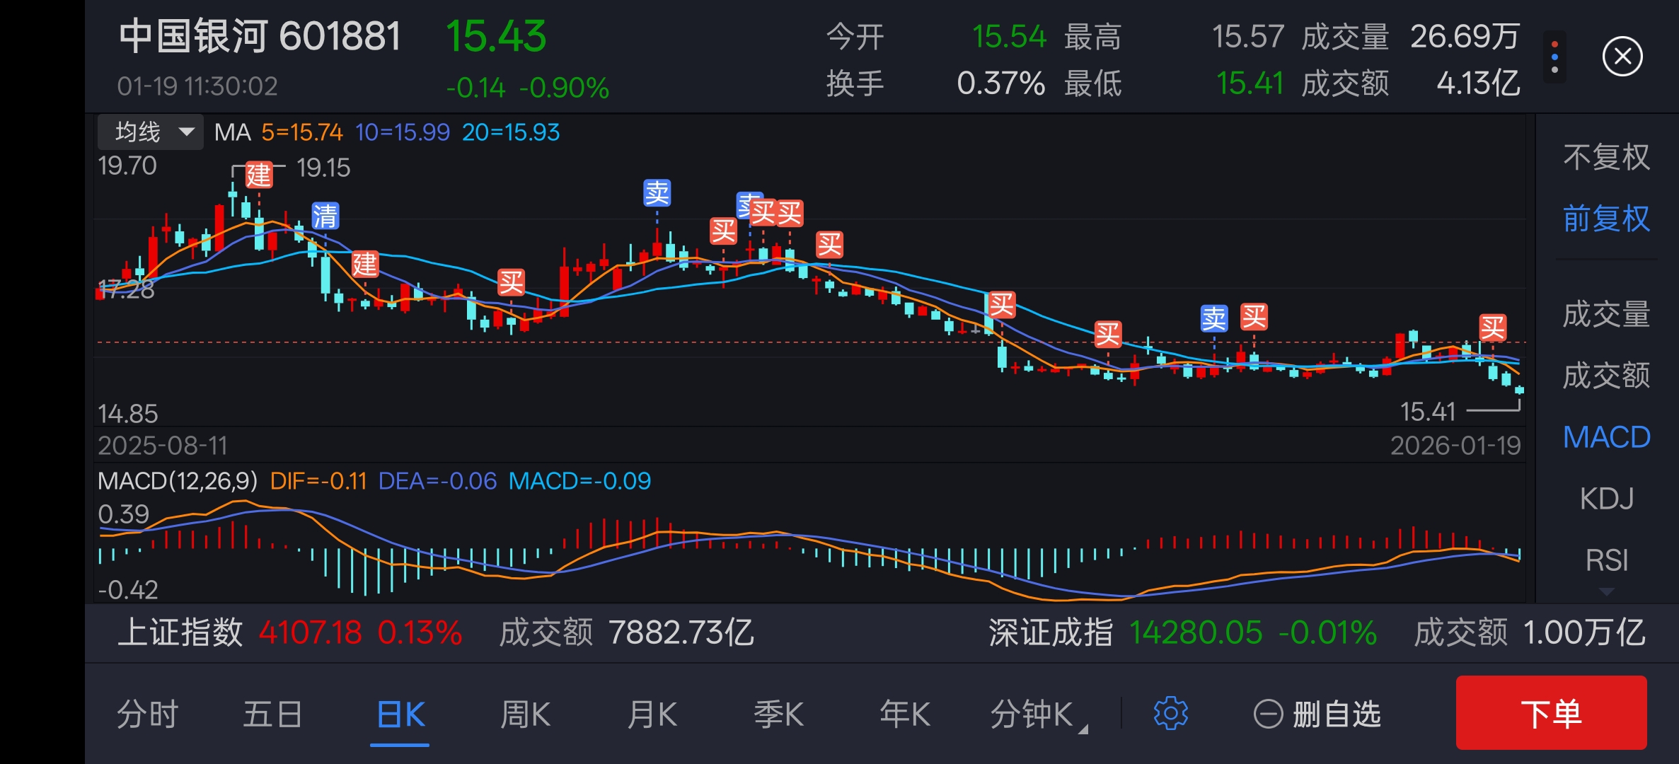Switch to the 分时 tab
Screen dimensions: 1679x764
147,714
